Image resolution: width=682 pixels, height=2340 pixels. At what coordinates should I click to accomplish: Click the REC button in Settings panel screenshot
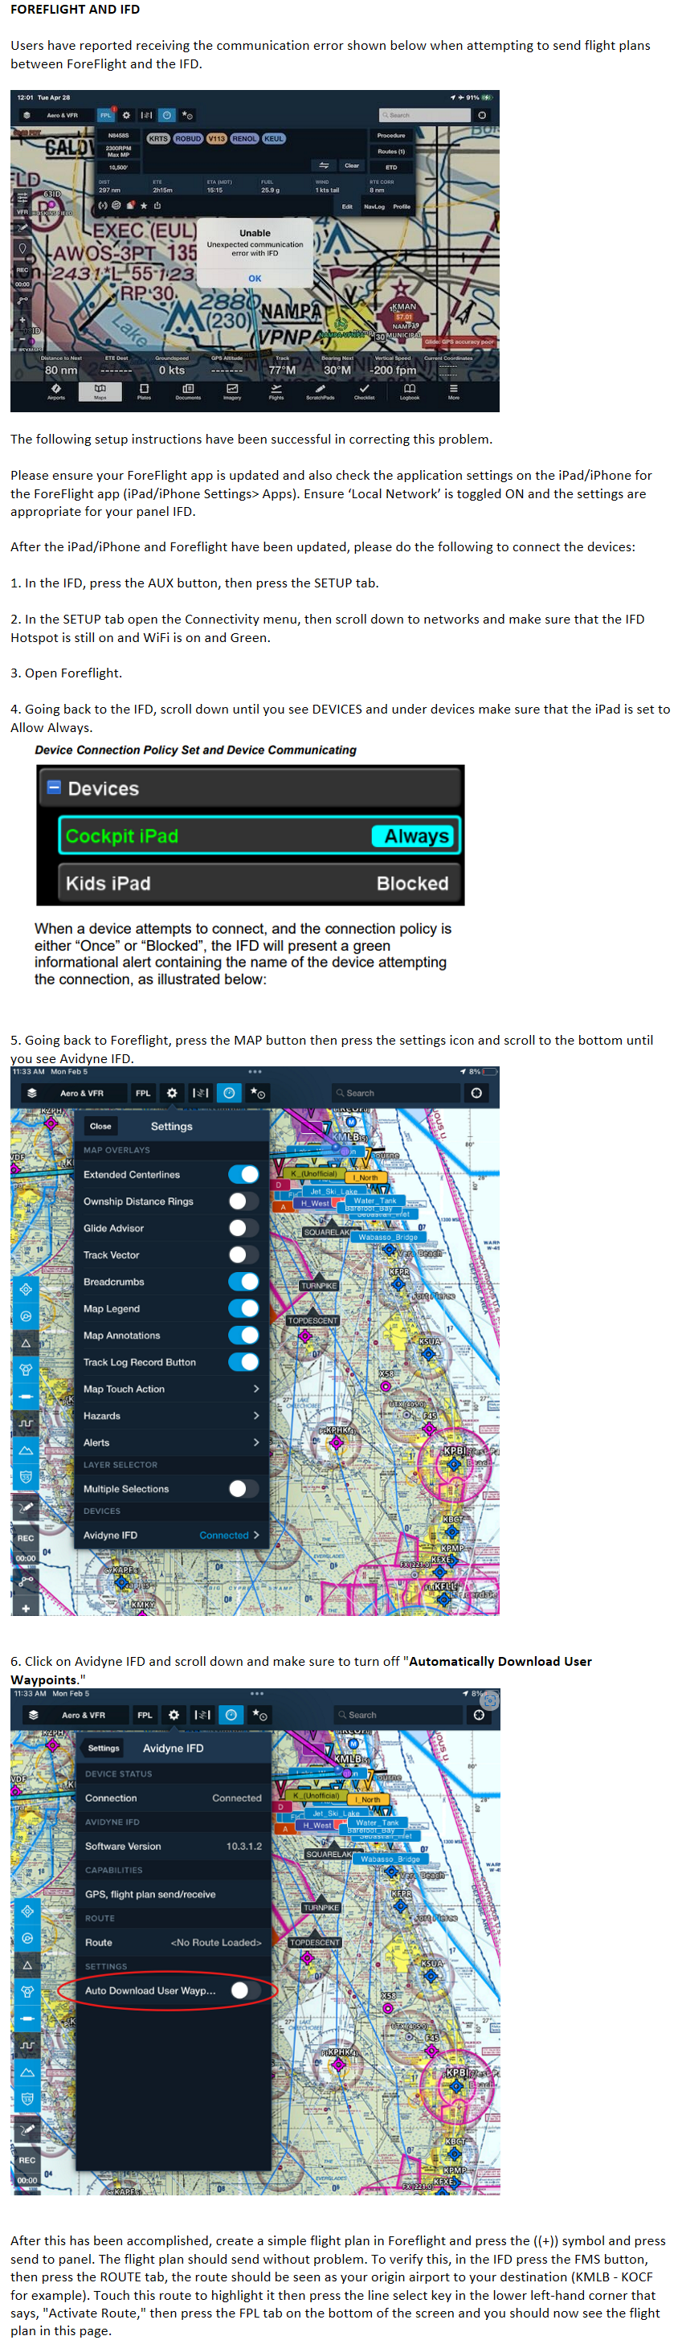pos(26,1538)
